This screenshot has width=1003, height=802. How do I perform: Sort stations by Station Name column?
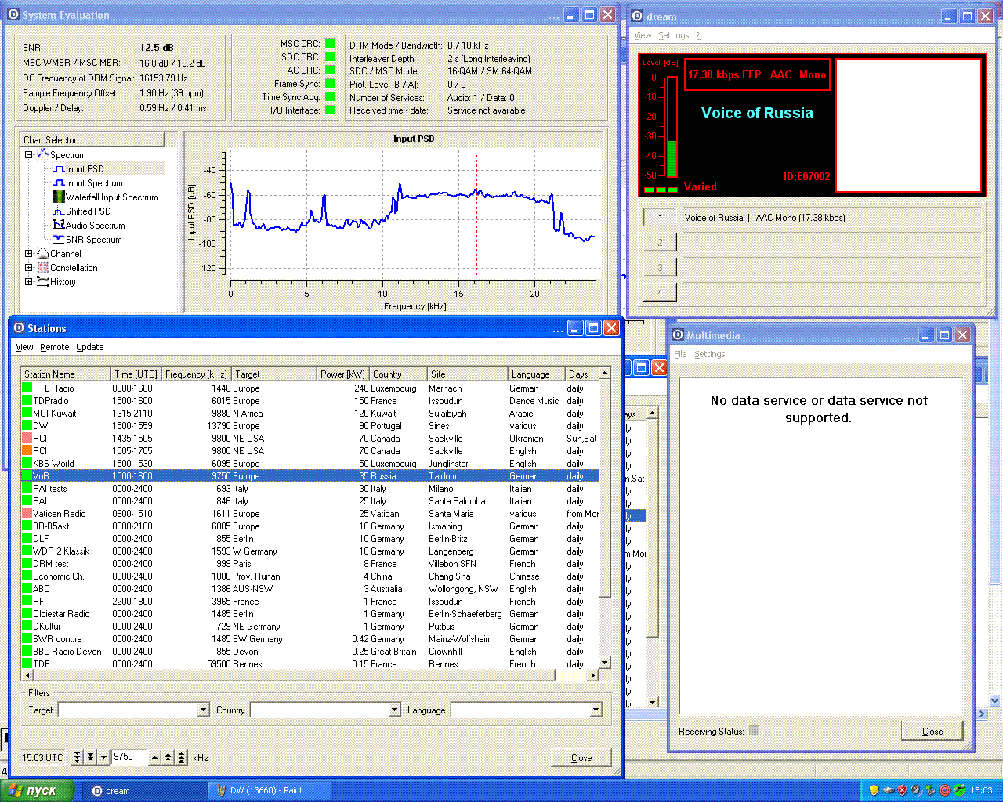[x=66, y=374]
